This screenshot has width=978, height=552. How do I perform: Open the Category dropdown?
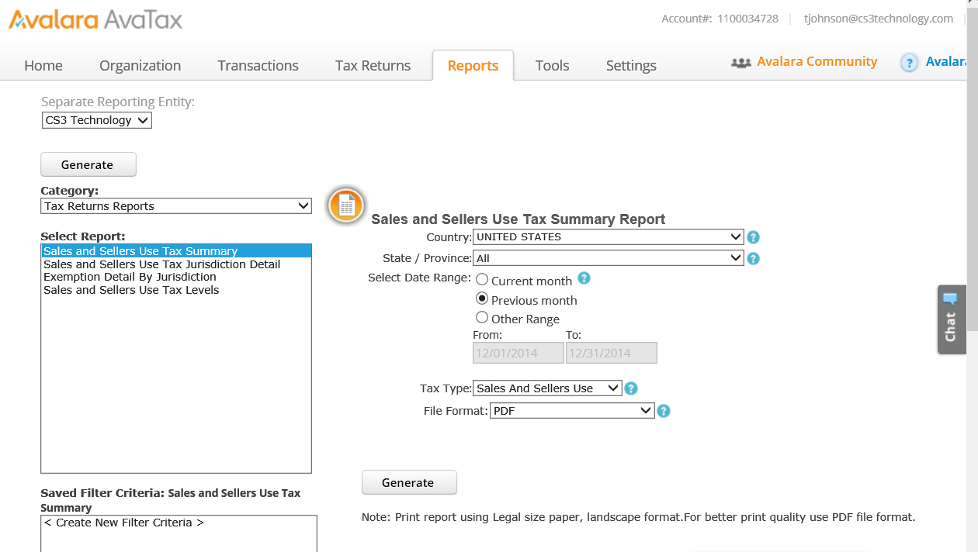click(176, 206)
